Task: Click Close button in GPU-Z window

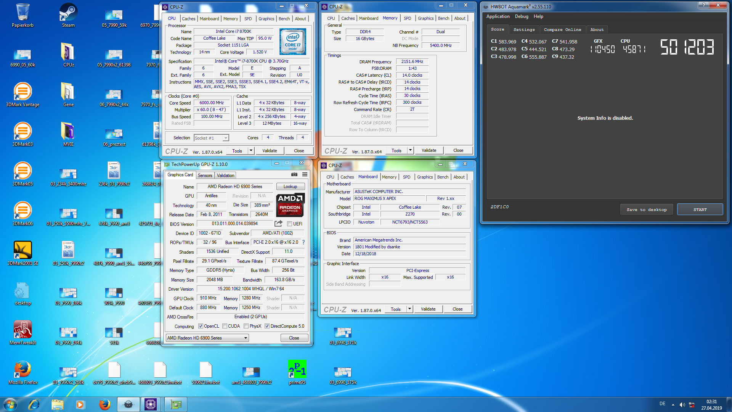Action: click(x=294, y=338)
